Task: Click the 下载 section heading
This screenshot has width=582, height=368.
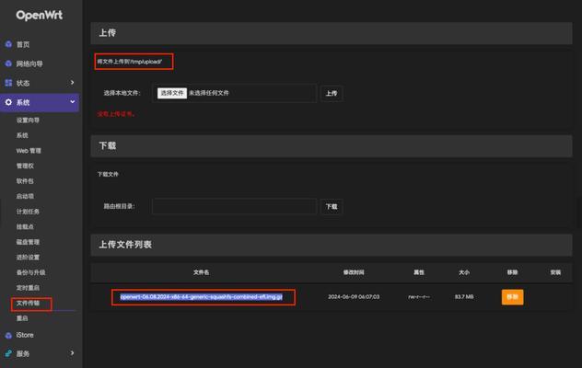Action: 108,145
